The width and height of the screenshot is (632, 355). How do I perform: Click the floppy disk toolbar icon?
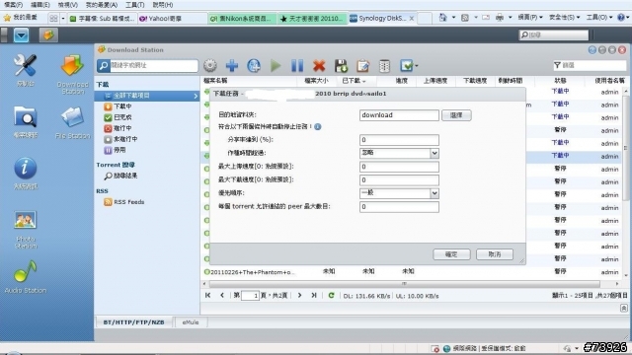341,66
